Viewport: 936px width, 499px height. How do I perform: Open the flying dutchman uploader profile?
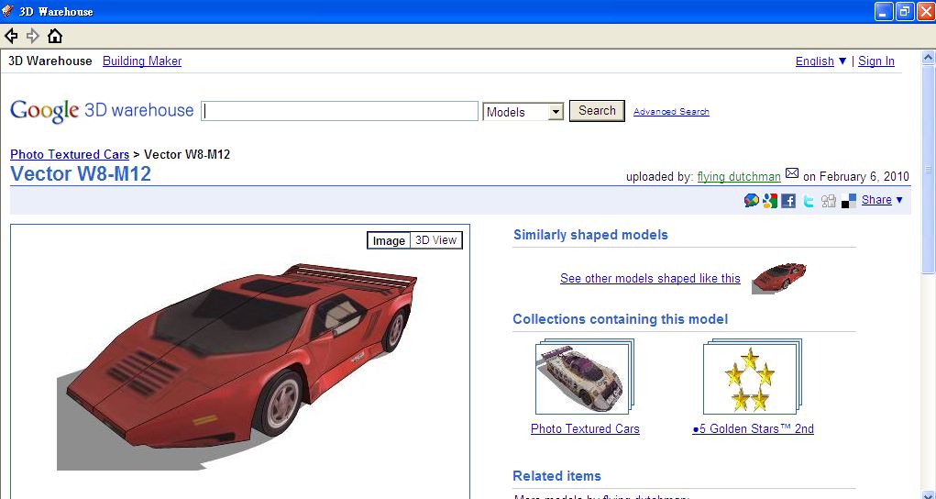tap(739, 176)
